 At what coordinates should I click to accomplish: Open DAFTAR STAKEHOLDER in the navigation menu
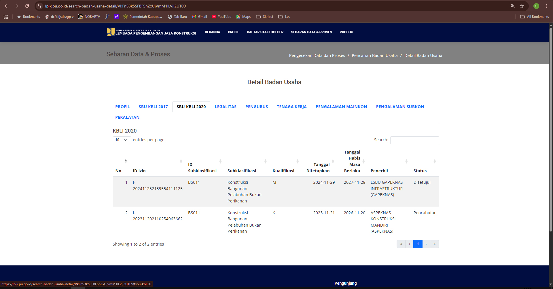[x=265, y=32]
